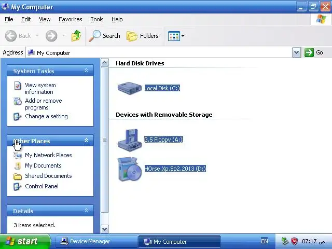
Task: Click the Safely Remove Hardware tray icon
Action: pyautogui.click(x=285, y=241)
